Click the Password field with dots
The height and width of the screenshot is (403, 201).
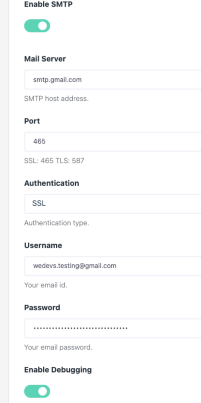(113, 328)
